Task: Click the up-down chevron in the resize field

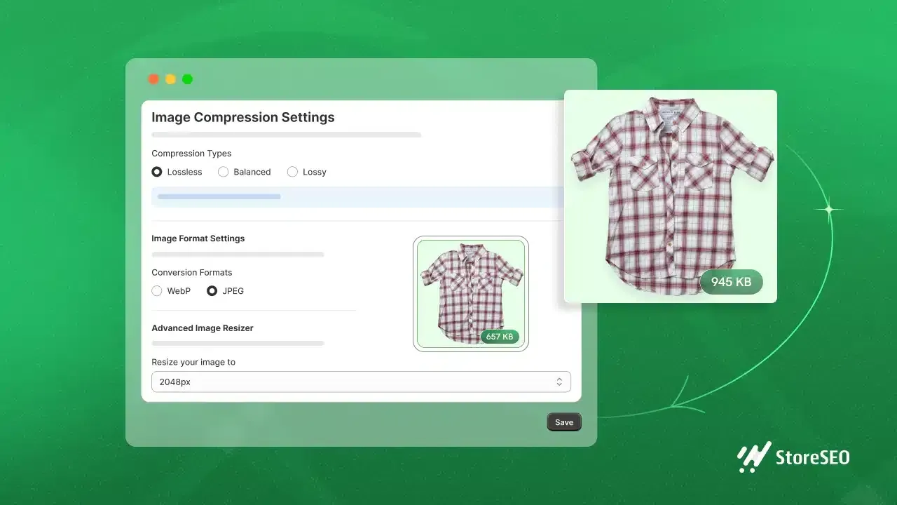Action: [x=559, y=382]
